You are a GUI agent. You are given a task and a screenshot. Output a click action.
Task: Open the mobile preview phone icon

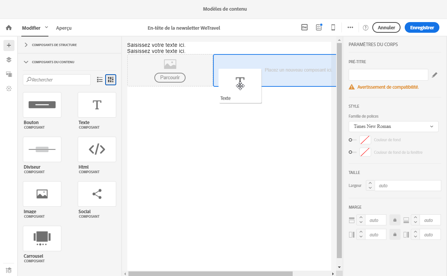[333, 27]
